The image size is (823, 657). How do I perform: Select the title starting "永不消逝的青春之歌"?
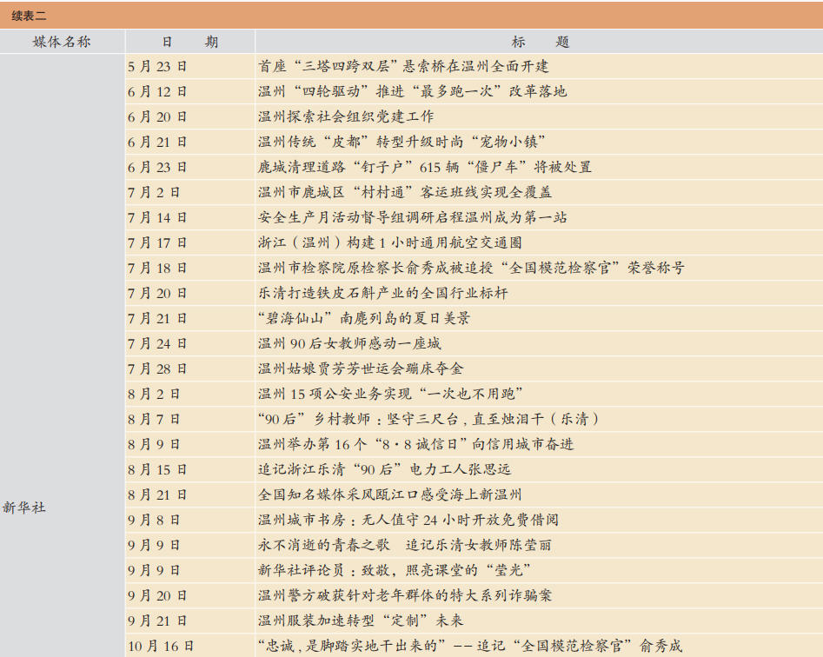[405, 545]
